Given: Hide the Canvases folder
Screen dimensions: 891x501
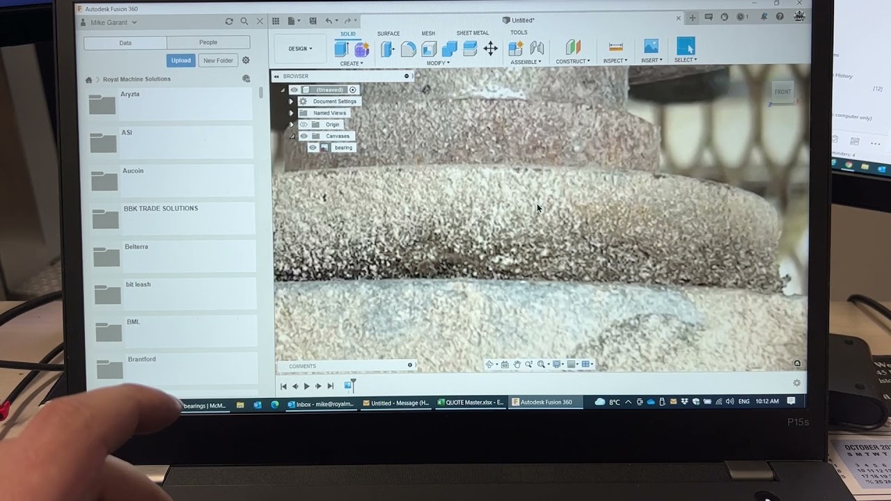Looking at the screenshot, I should (x=303, y=136).
